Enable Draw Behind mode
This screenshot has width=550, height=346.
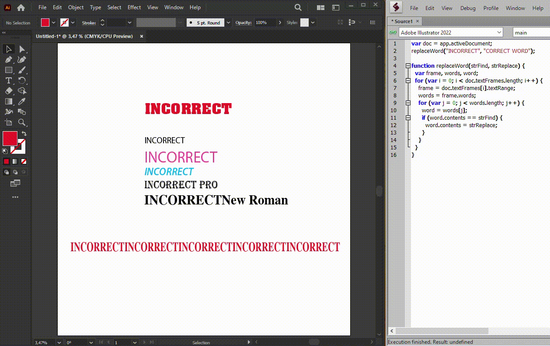(15, 172)
